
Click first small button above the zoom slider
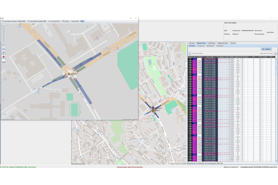coord(3,25)
